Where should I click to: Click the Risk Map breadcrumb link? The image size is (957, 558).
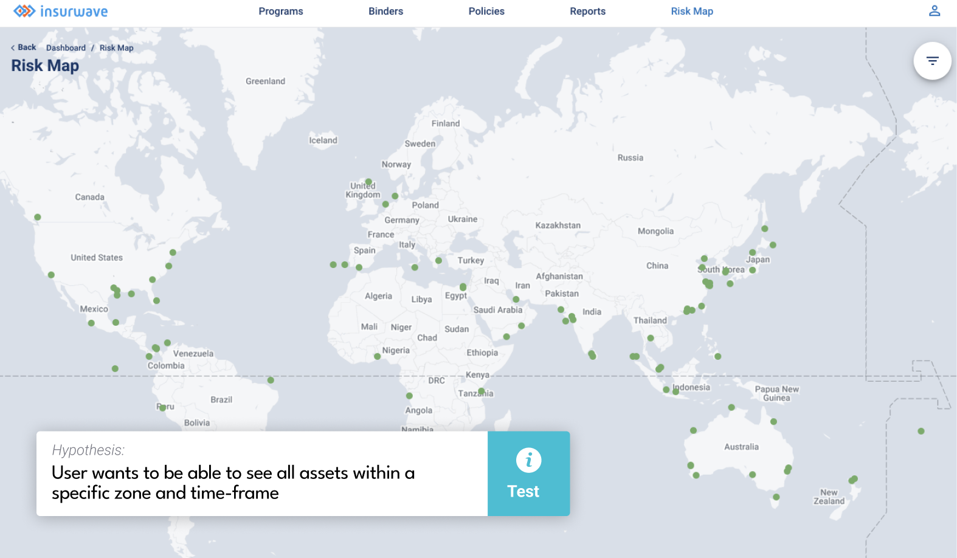[116, 48]
